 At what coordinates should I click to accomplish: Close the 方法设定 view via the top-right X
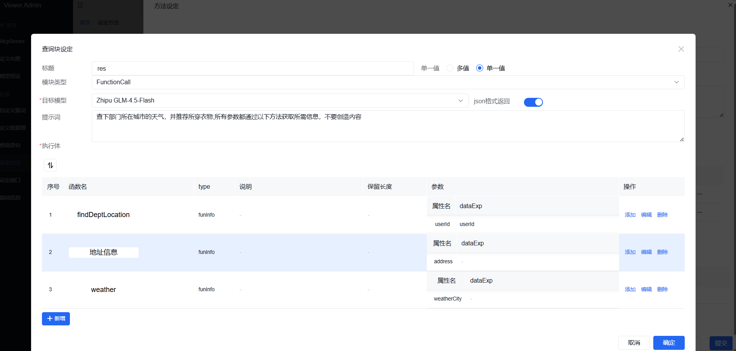[730, 5]
